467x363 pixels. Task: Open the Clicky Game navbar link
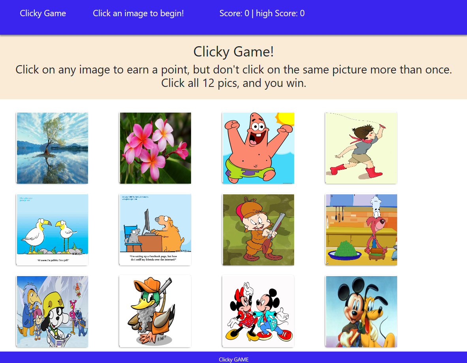(x=43, y=13)
